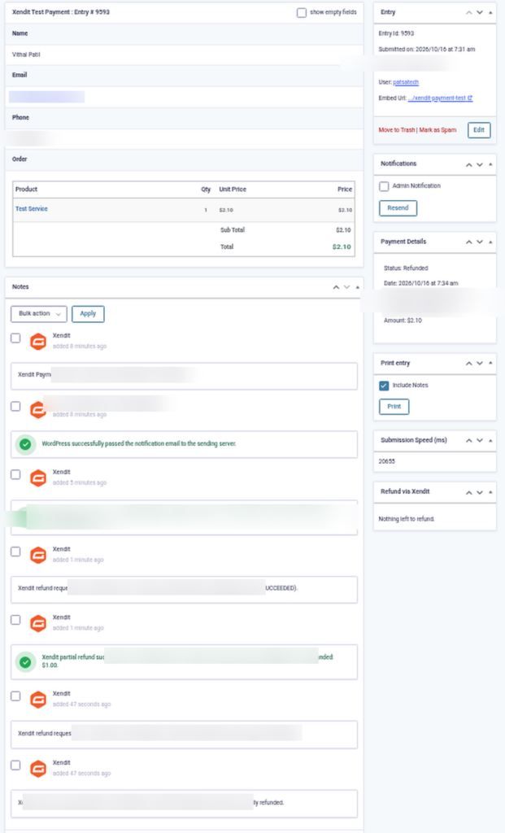
Task: Check the Admin Notification checkbox
Action: click(384, 186)
